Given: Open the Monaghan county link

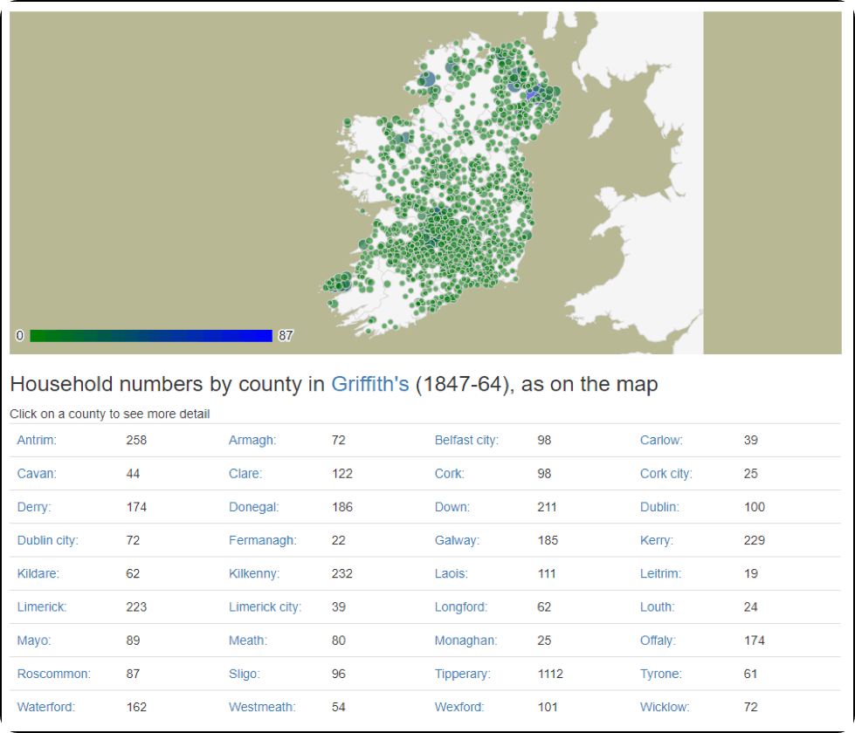Looking at the screenshot, I should click(x=465, y=641).
